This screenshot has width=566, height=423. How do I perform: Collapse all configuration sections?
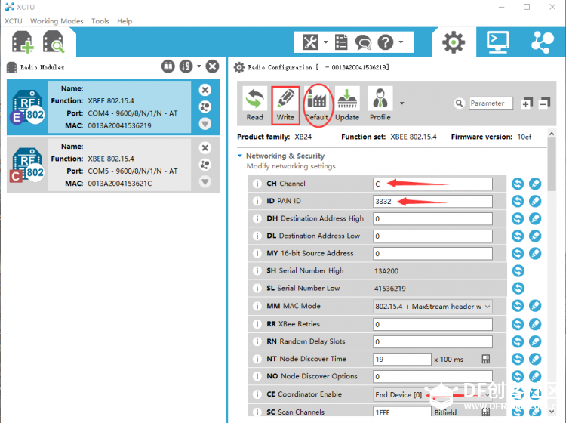coord(544,103)
